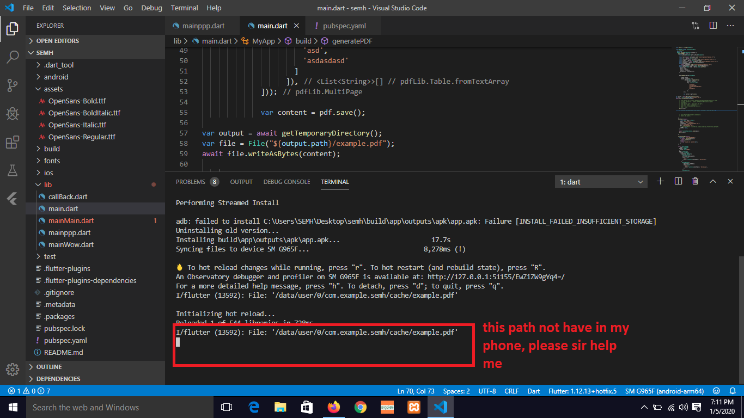Split the terminal using the split icon
Image resolution: width=744 pixels, height=418 pixels.
click(x=678, y=181)
